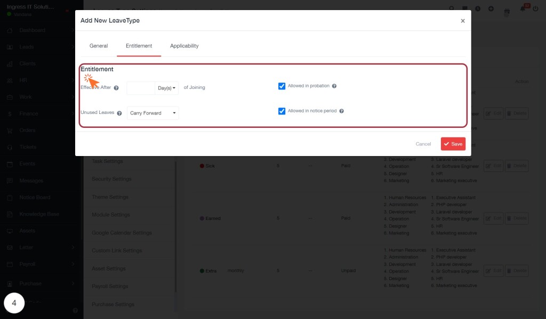The image size is (546, 319).
Task: Click the plus add icon in top bar
Action: (491, 9)
